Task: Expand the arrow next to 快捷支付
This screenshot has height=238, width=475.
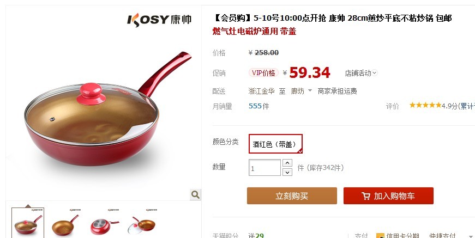Action: tap(471, 236)
